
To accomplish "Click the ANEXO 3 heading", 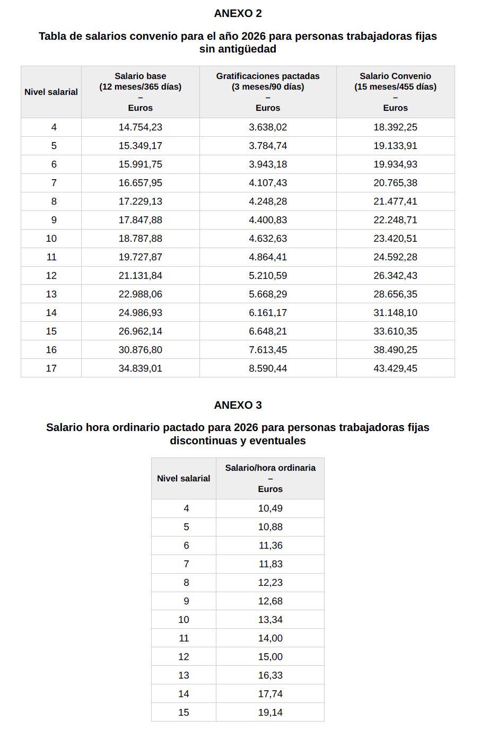I will tap(238, 405).
